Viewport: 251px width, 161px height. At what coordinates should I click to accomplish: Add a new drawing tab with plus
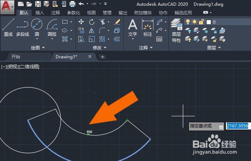point(103,57)
